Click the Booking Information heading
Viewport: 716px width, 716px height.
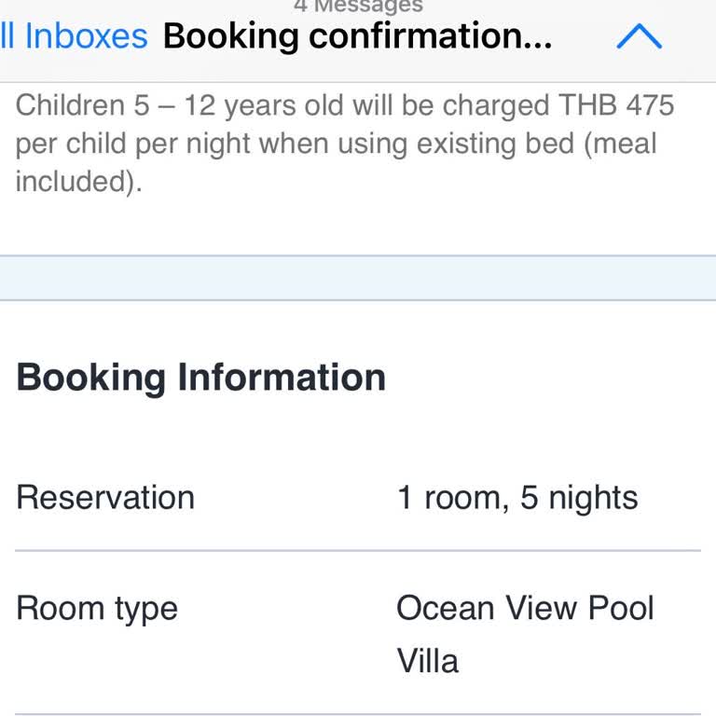click(x=200, y=378)
